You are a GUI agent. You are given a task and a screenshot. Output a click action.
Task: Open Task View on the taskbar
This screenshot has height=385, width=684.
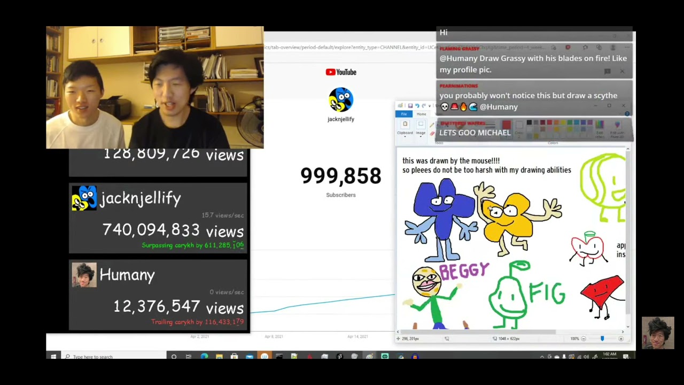pyautogui.click(x=189, y=357)
